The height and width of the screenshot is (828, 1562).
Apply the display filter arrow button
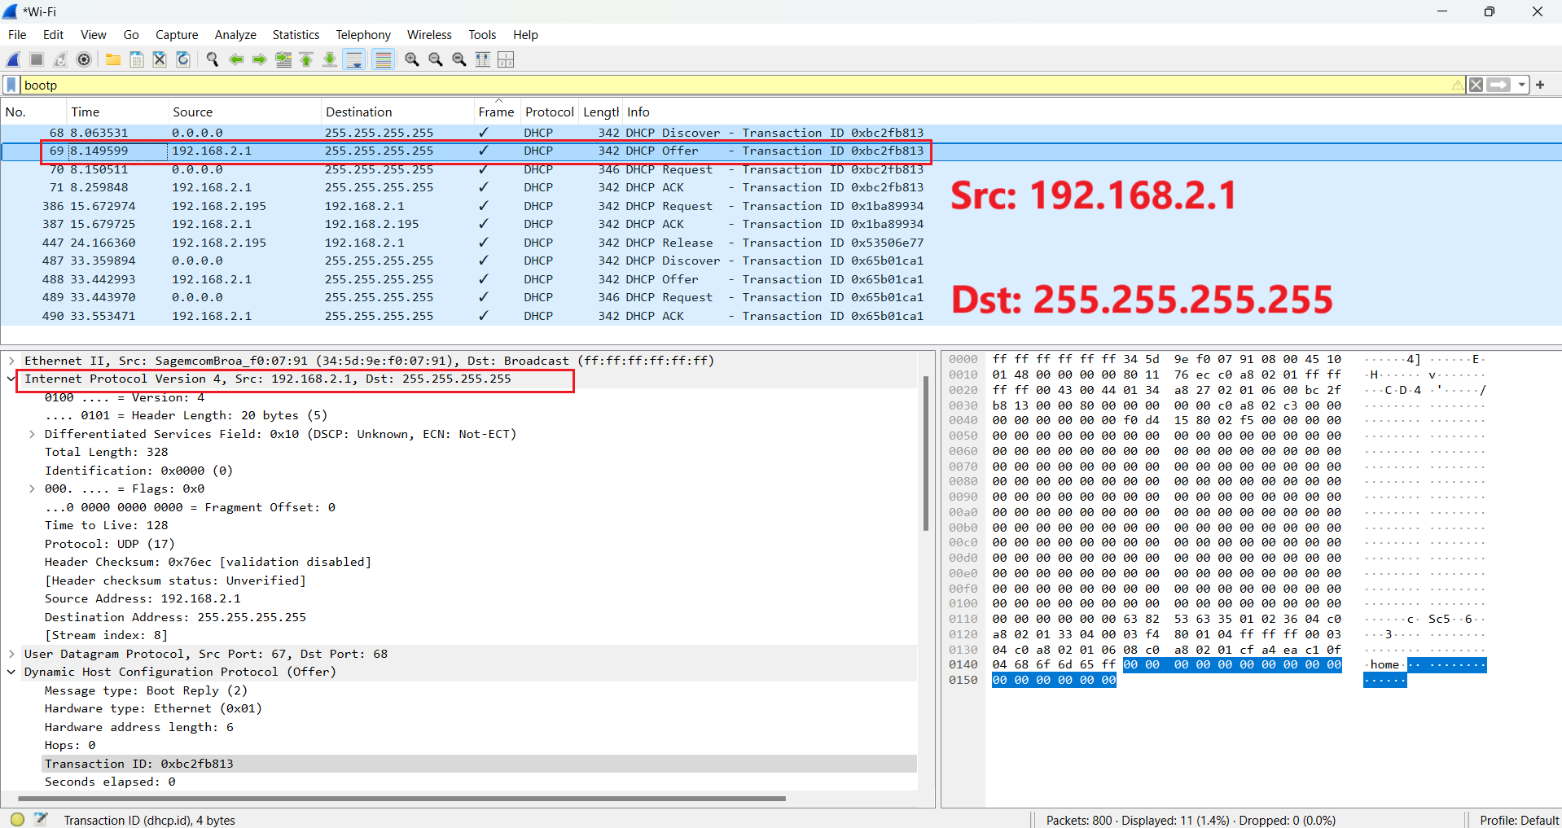pos(1499,85)
